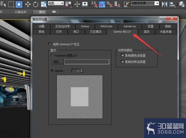This screenshot has width=186, height=138.
Task: Toggle the Percent Snap tool
Action: click(109, 4)
